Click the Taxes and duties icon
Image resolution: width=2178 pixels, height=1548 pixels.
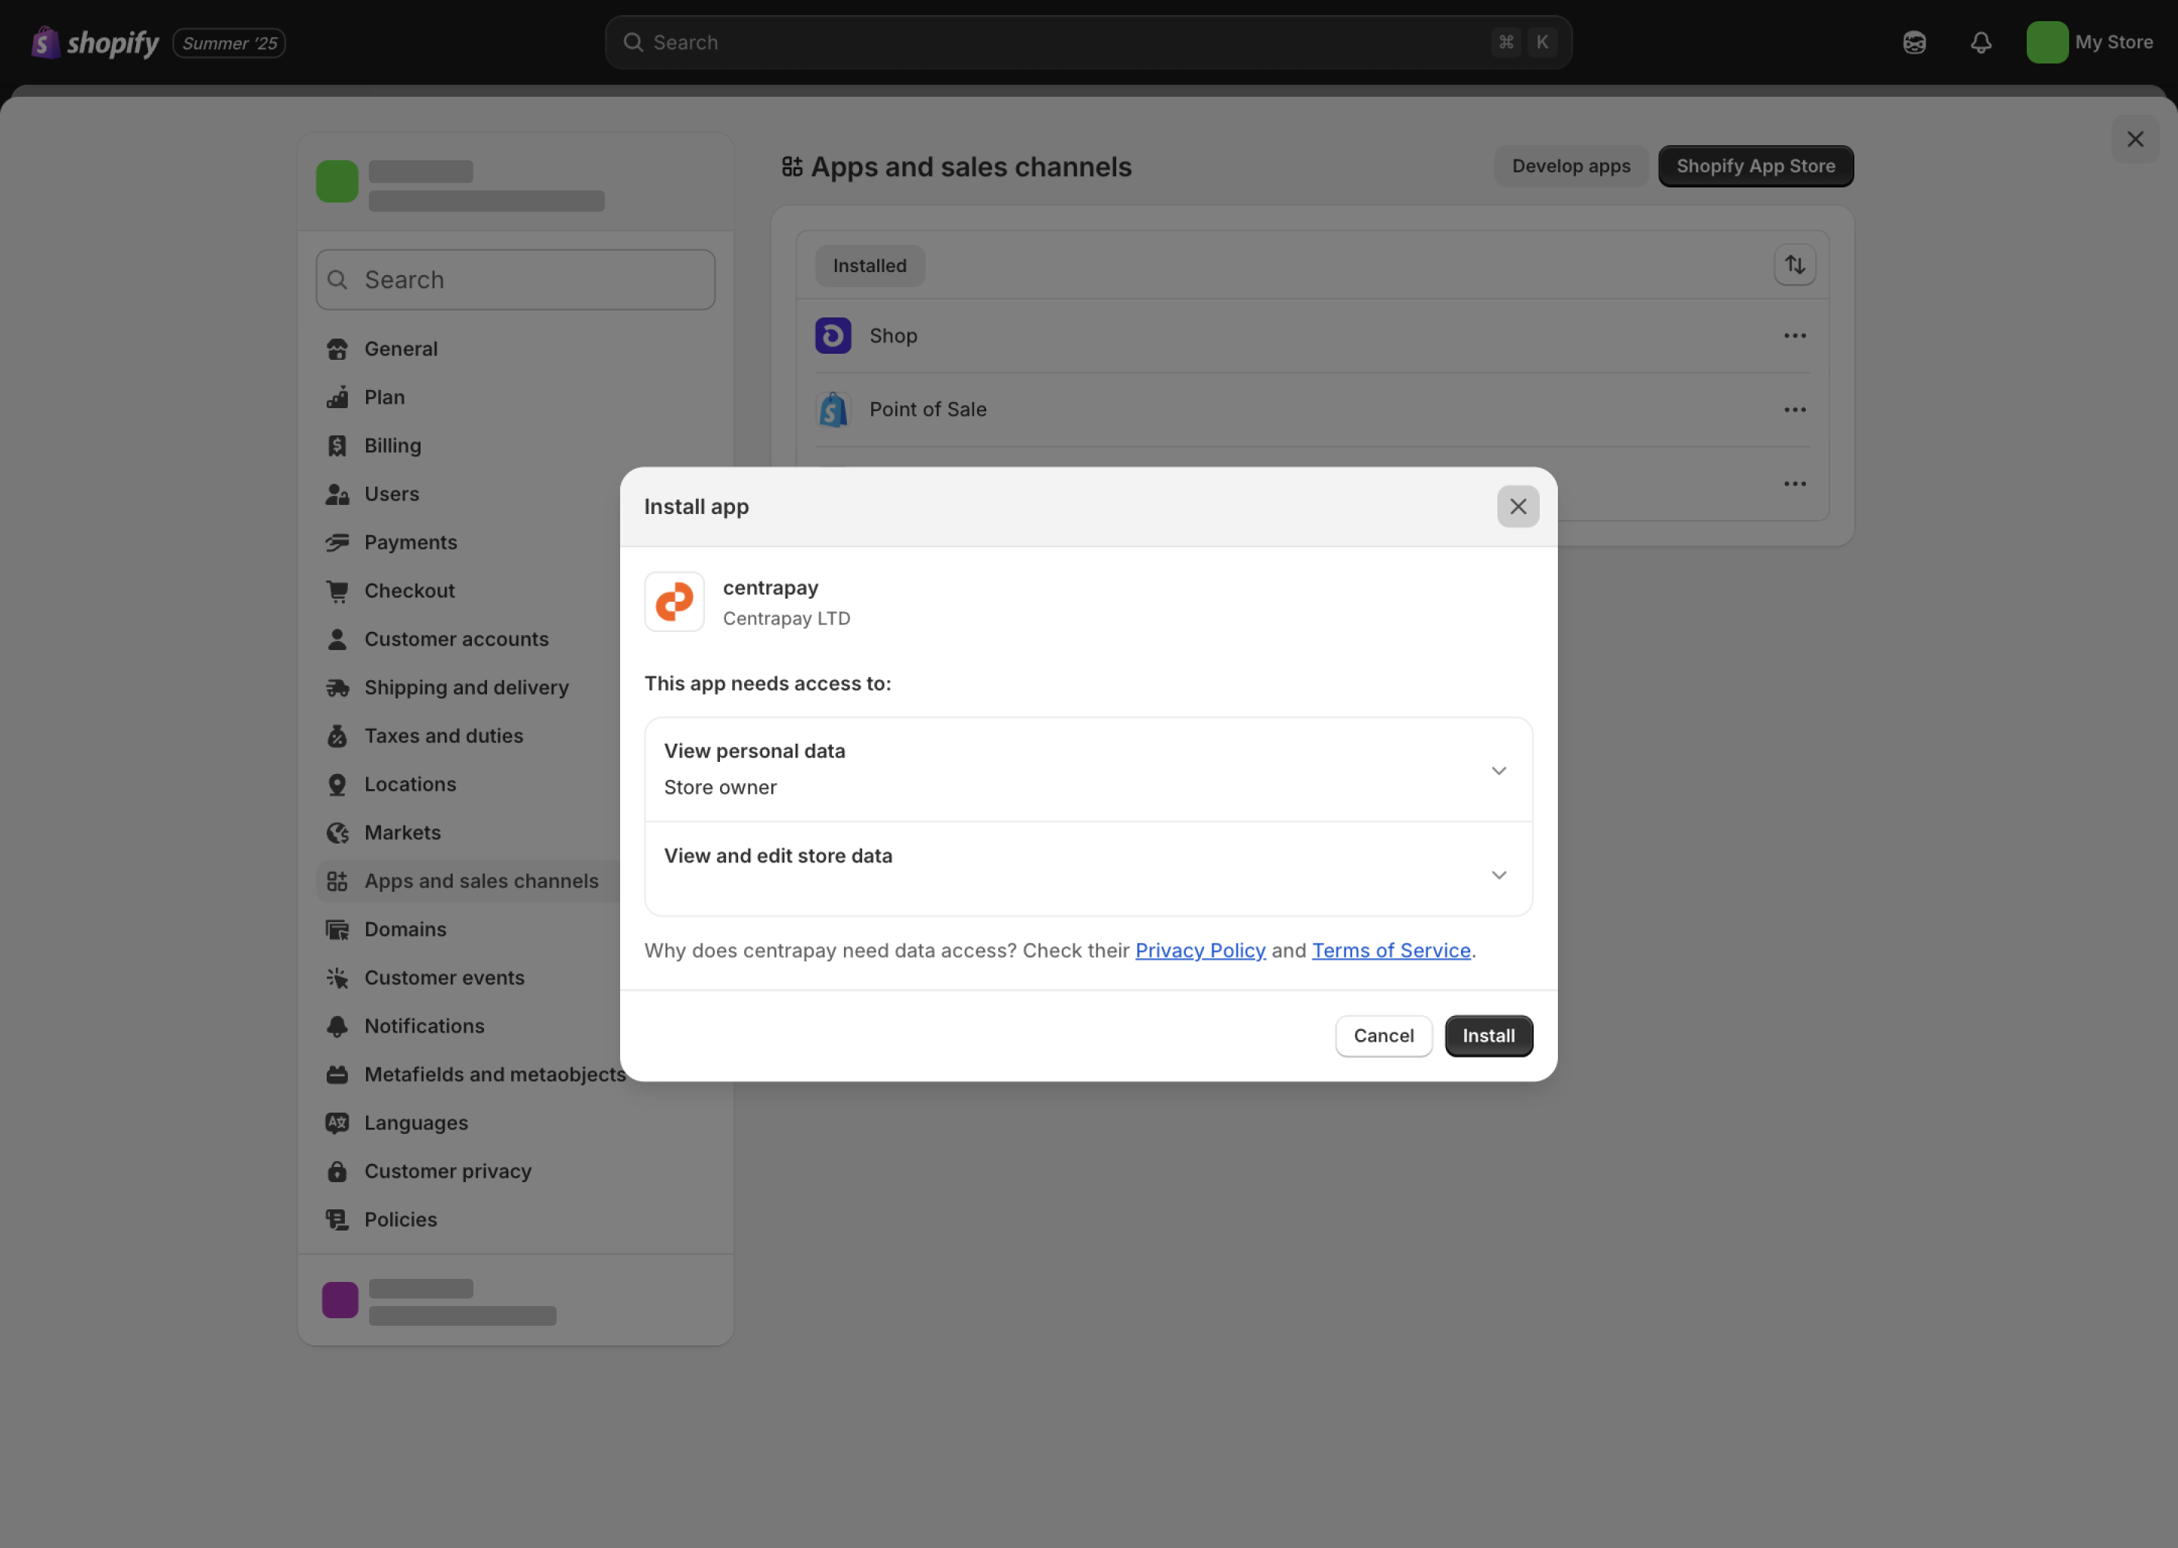click(x=337, y=735)
